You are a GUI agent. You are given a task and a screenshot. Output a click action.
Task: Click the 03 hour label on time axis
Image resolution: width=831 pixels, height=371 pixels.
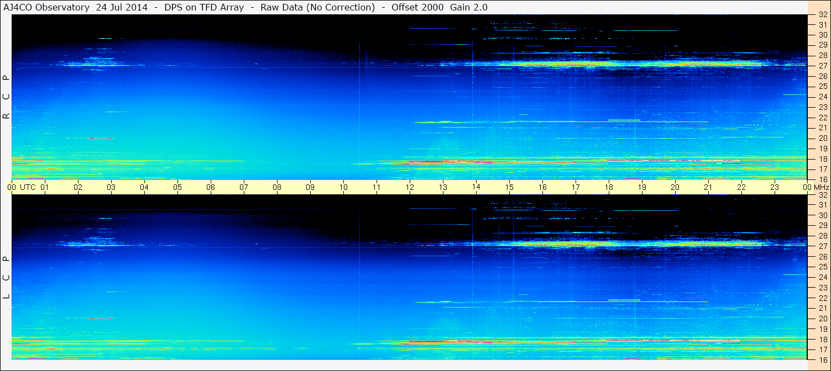(x=111, y=187)
